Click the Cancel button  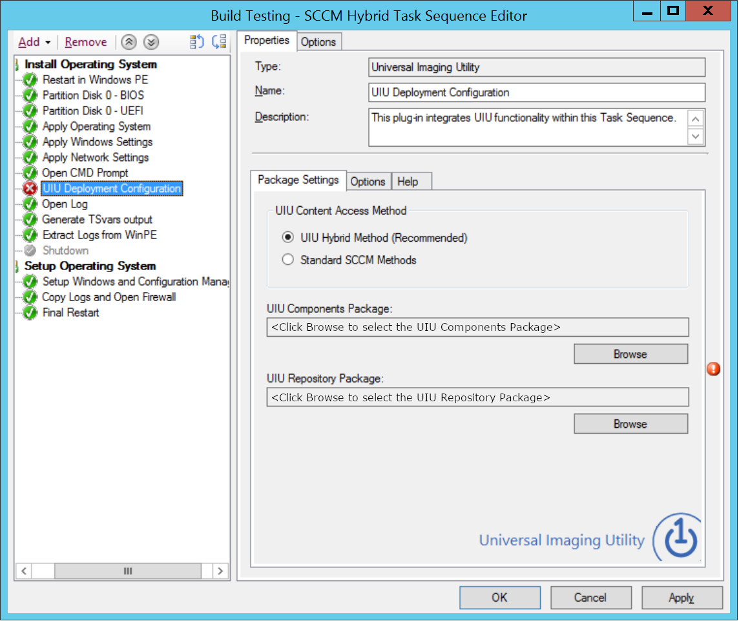tap(590, 598)
